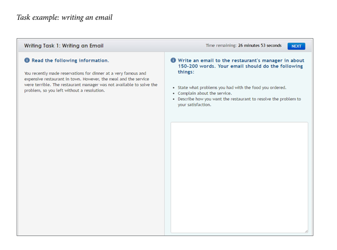Click bullet "Describe how you want the restaurant"

(239, 99)
